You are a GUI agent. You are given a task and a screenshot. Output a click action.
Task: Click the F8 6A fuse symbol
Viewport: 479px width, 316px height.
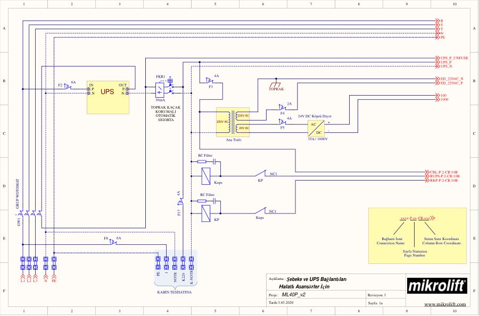pos(113,242)
